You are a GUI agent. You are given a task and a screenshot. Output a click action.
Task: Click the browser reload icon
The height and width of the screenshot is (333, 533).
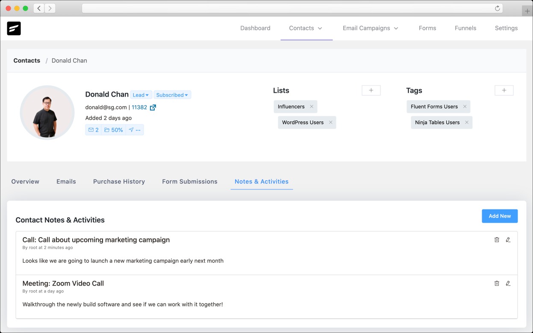[x=497, y=8]
